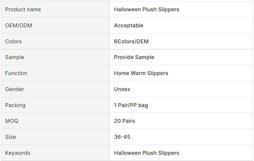Select the first "Halloween Plush Slippers" value in Product name row

click(146, 9)
